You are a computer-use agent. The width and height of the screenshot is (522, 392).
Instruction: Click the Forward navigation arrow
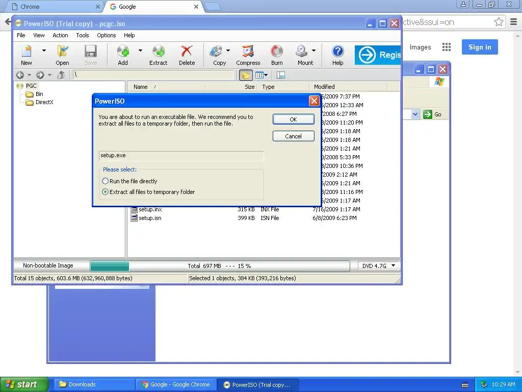click(40, 75)
